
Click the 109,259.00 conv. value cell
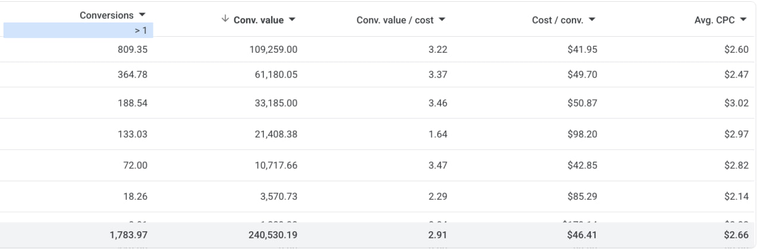[273, 49]
